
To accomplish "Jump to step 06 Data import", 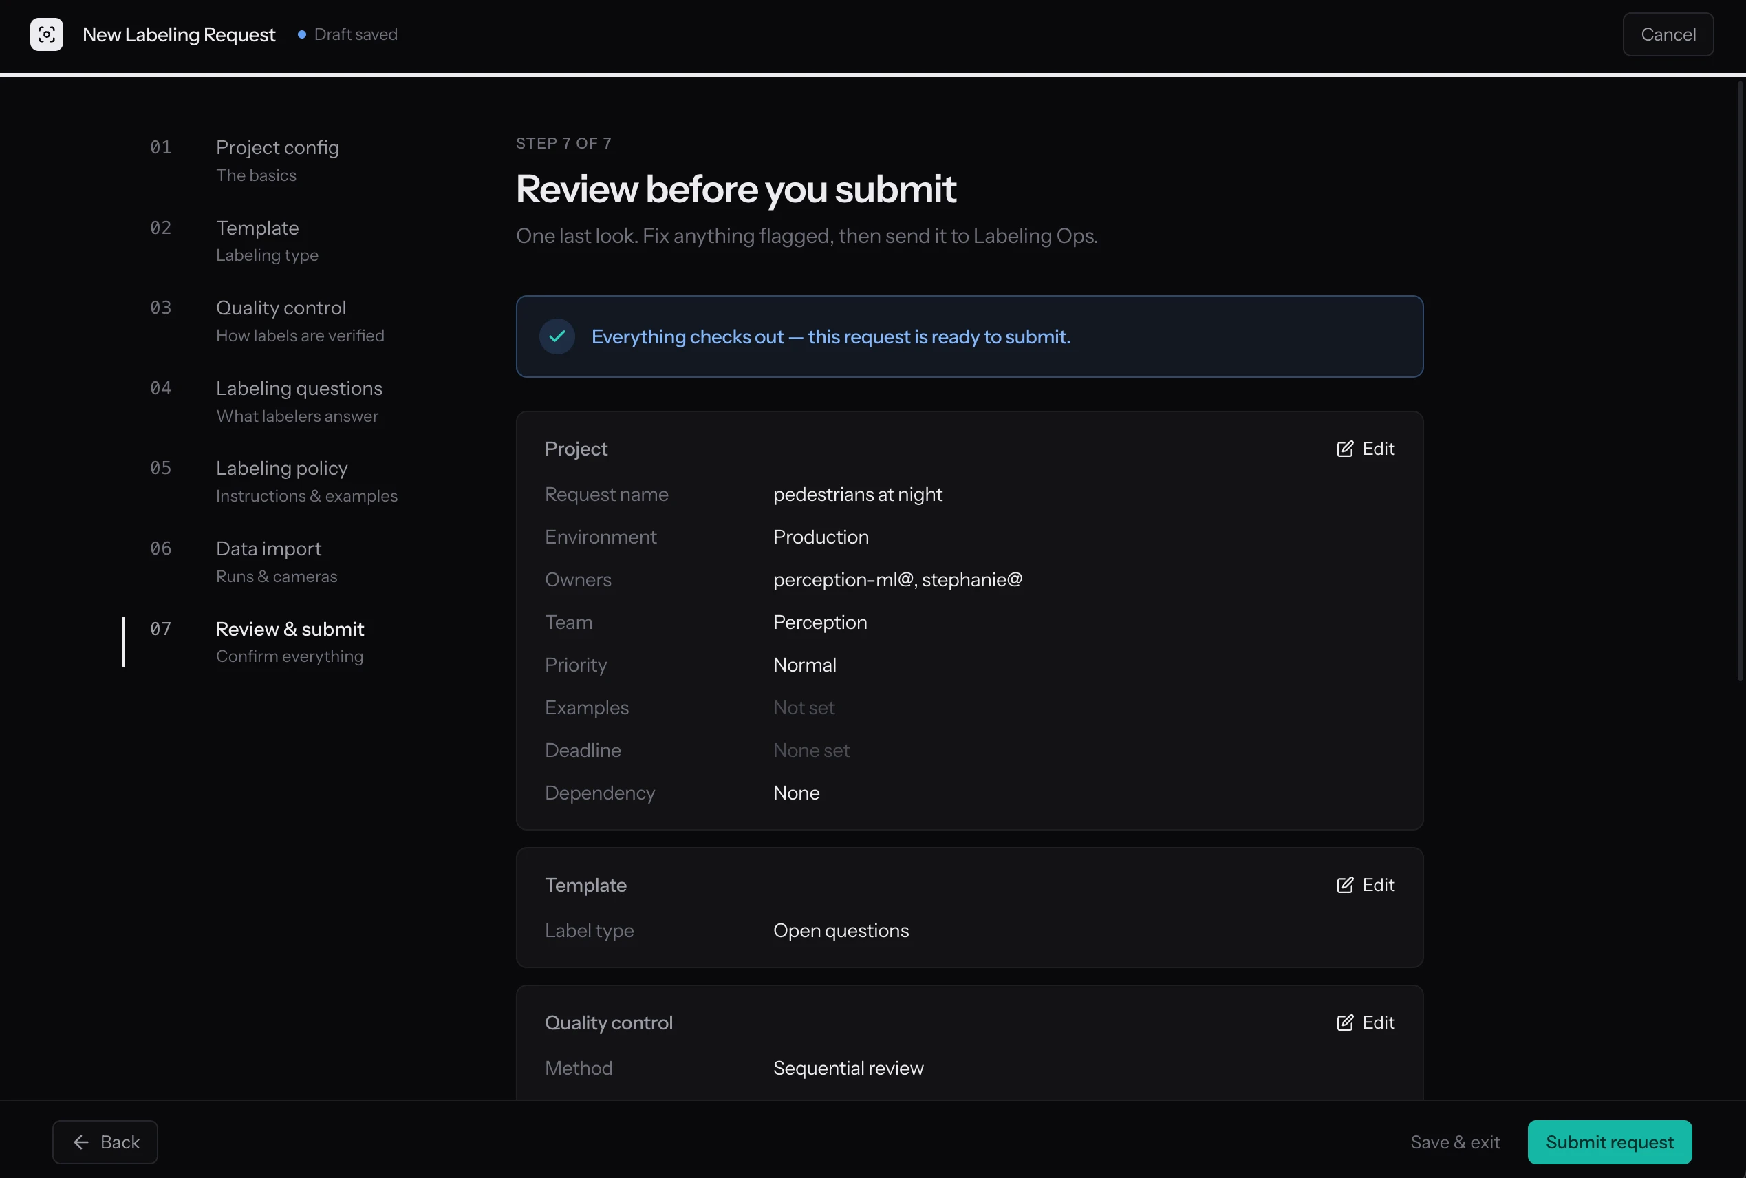I will (x=278, y=561).
